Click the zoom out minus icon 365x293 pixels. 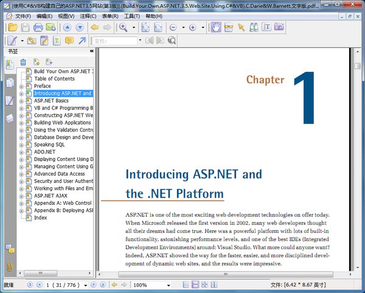pos(173,27)
